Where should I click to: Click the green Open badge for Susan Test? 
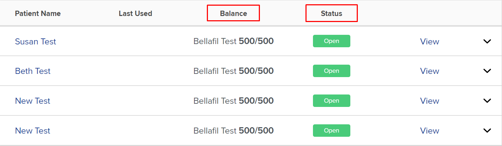point(331,41)
